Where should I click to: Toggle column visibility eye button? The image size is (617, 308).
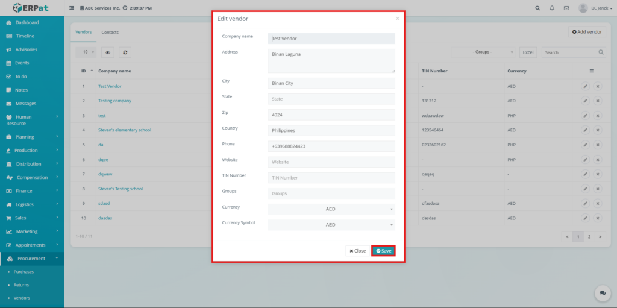(107, 52)
